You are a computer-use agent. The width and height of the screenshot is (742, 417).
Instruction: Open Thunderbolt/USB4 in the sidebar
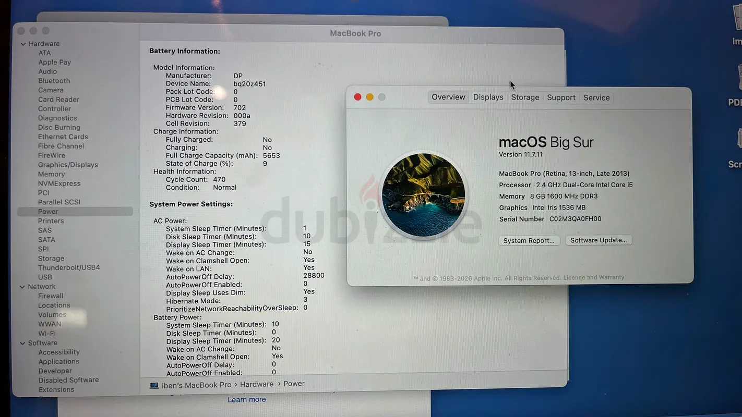pyautogui.click(x=69, y=268)
